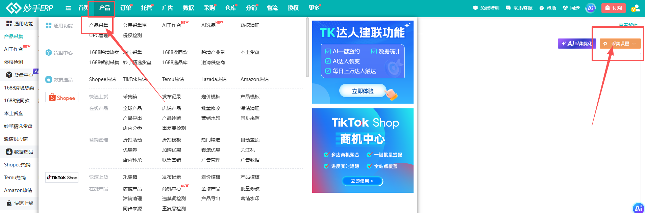This screenshot has width=645, height=213.
Task: Select Lazada热销 in the mega menu
Action: (214, 79)
